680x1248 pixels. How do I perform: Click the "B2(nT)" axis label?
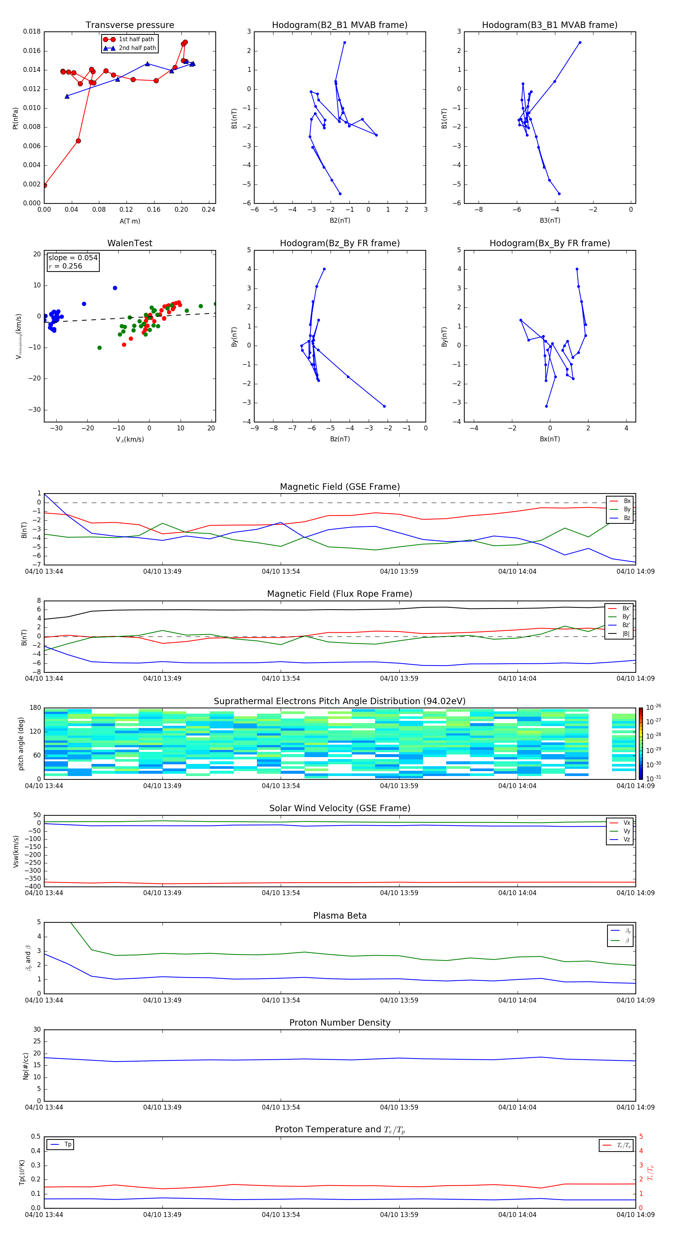coord(340,220)
